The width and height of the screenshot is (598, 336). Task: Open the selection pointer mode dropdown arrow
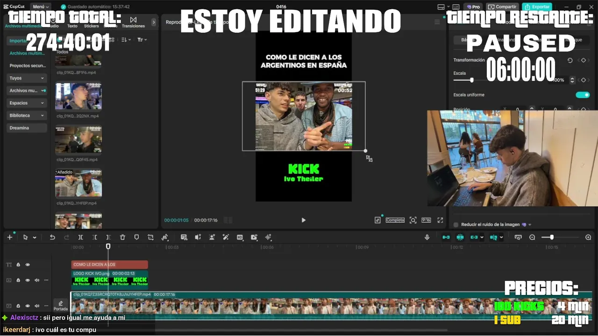click(35, 237)
